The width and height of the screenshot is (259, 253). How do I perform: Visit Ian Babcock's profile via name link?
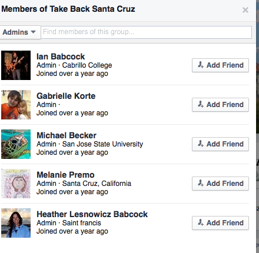tap(61, 56)
